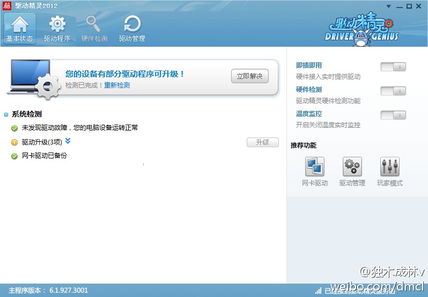Click the 重新检测 link
The image size is (428, 297).
[x=117, y=85]
